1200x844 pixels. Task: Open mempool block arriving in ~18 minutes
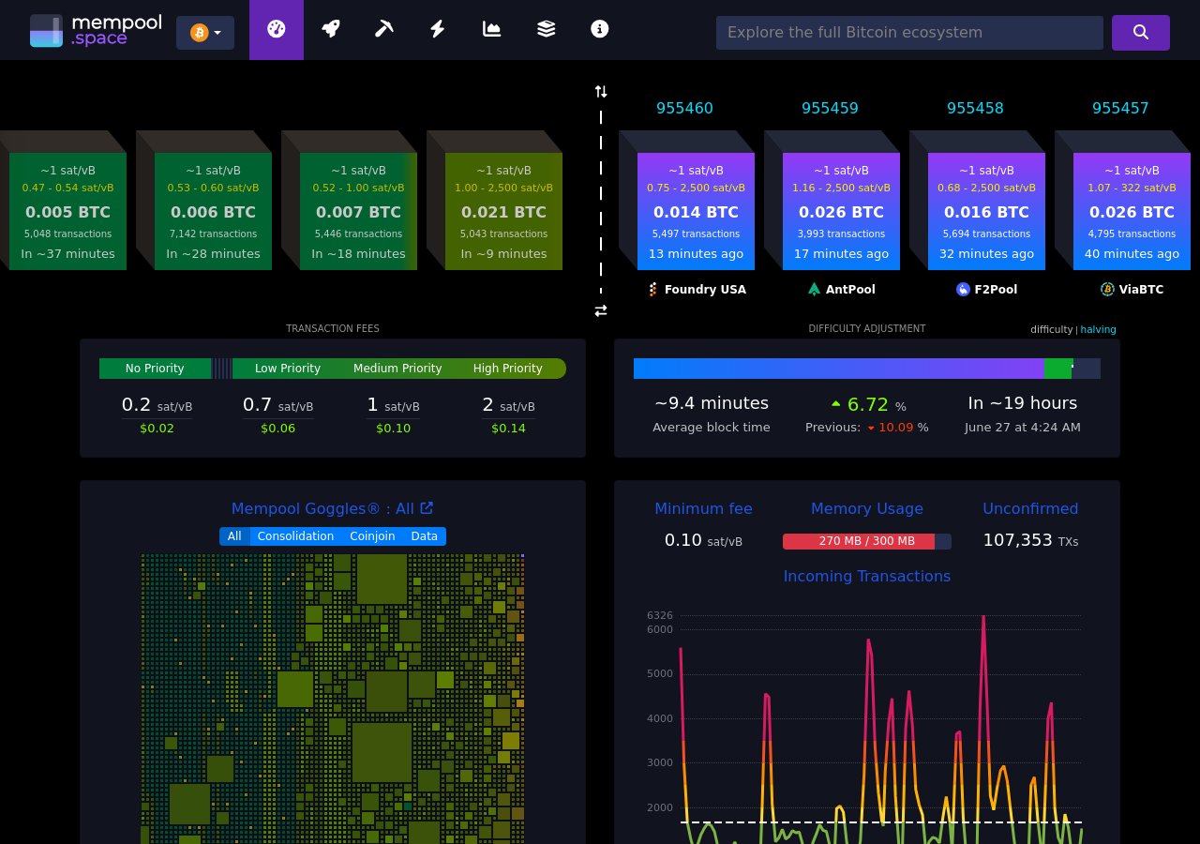358,211
